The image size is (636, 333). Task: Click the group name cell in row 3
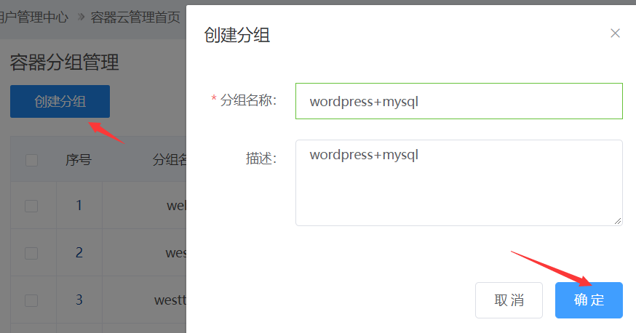[x=170, y=300]
